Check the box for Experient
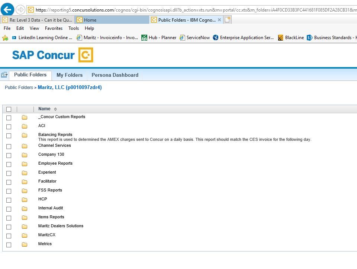 9,173
